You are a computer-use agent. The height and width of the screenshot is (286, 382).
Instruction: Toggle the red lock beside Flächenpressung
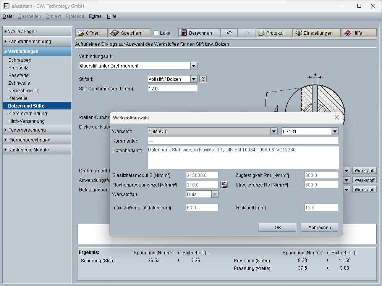[224, 185]
